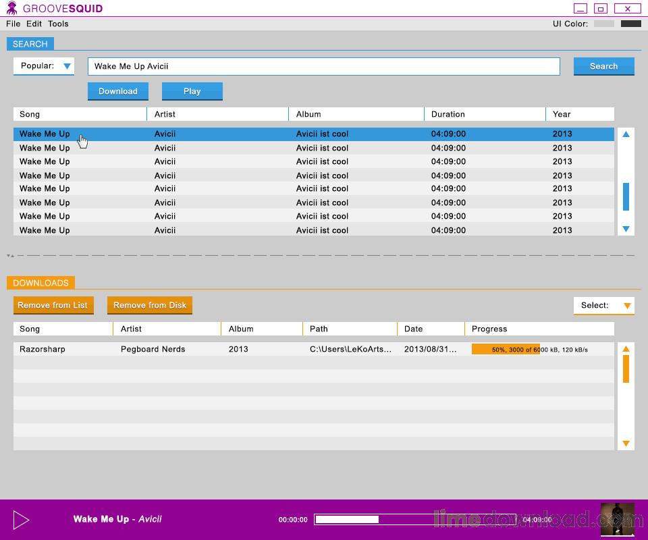Viewport: 648px width, 540px height.
Task: Open the Tools menu
Action: click(58, 24)
